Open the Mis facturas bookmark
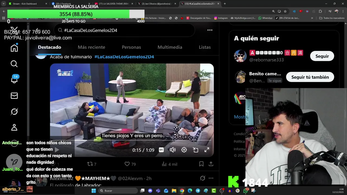347x195 pixels. coord(153,18)
